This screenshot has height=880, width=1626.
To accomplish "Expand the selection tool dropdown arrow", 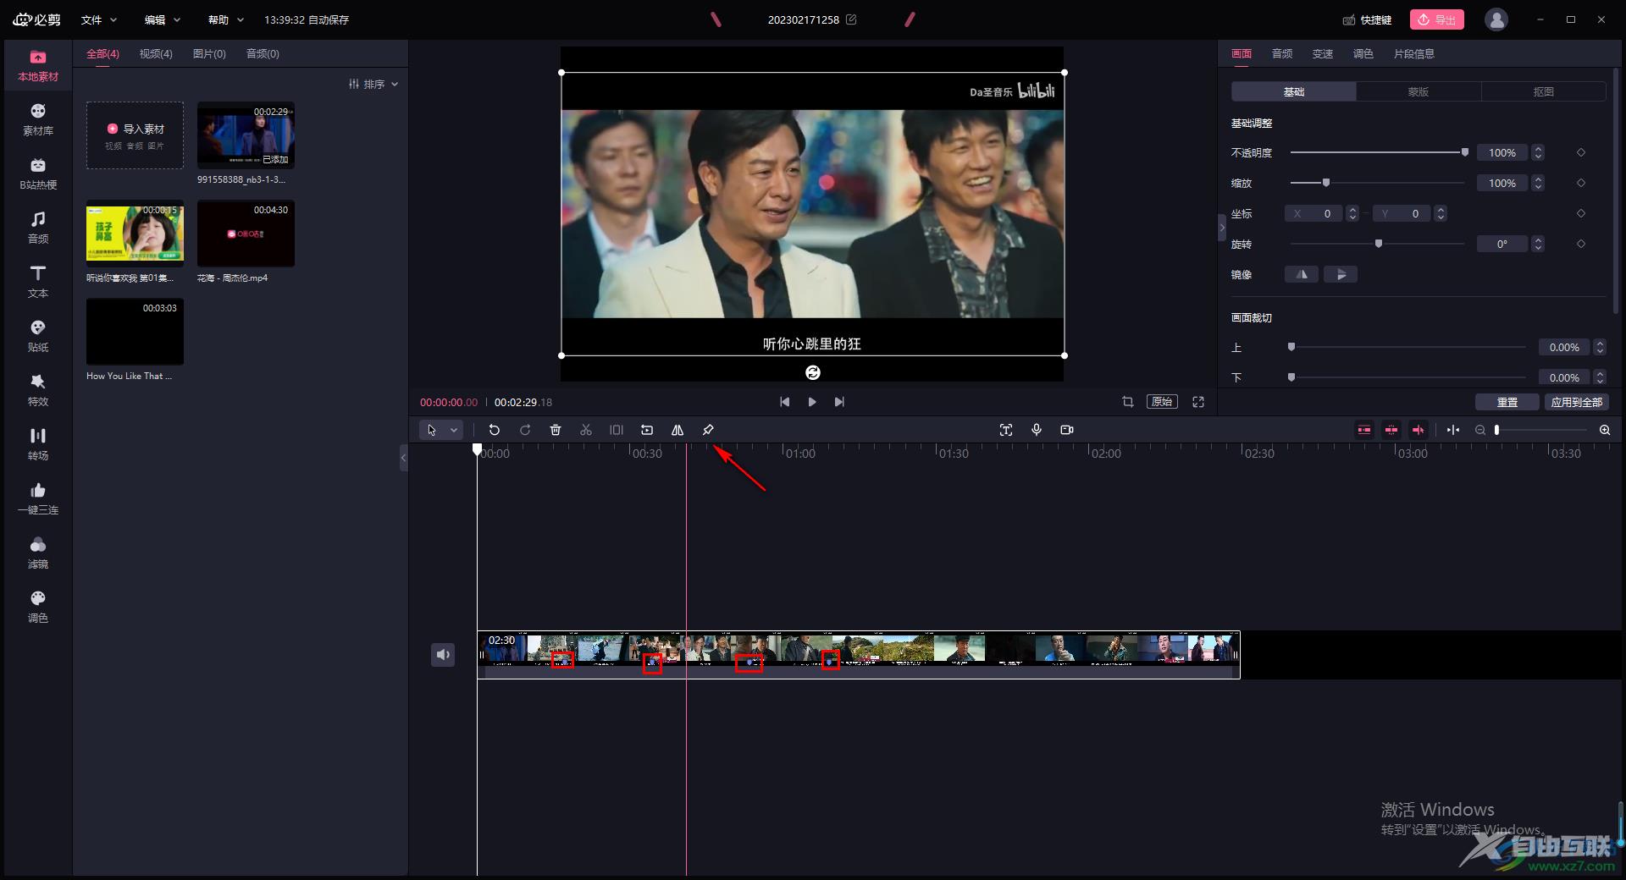I will 454,430.
